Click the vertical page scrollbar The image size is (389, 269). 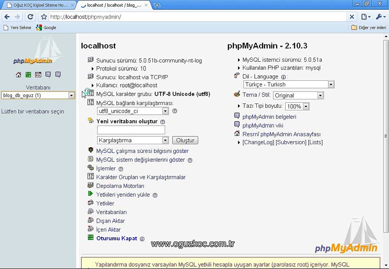pyautogui.click(x=386, y=136)
